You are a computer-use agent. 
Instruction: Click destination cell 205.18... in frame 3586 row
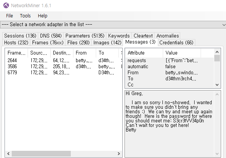tap(62, 66)
